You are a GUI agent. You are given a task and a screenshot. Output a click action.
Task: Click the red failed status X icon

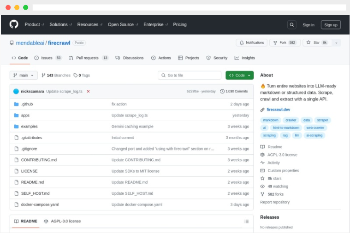(88, 91)
